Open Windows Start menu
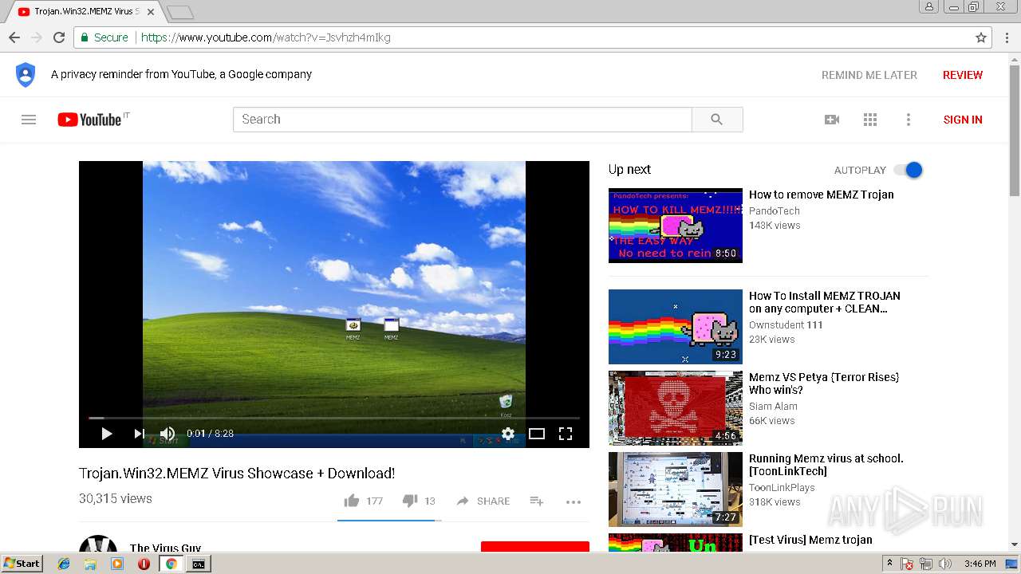This screenshot has width=1021, height=574. coord(22,564)
